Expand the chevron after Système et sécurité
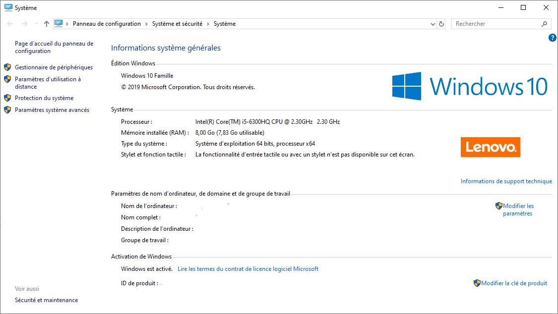This screenshot has height=314, width=558. (208, 24)
